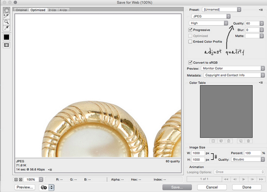This screenshot has height=192, width=267.
Task: Select the Eyedropper tool
Action: [x=6, y=28]
